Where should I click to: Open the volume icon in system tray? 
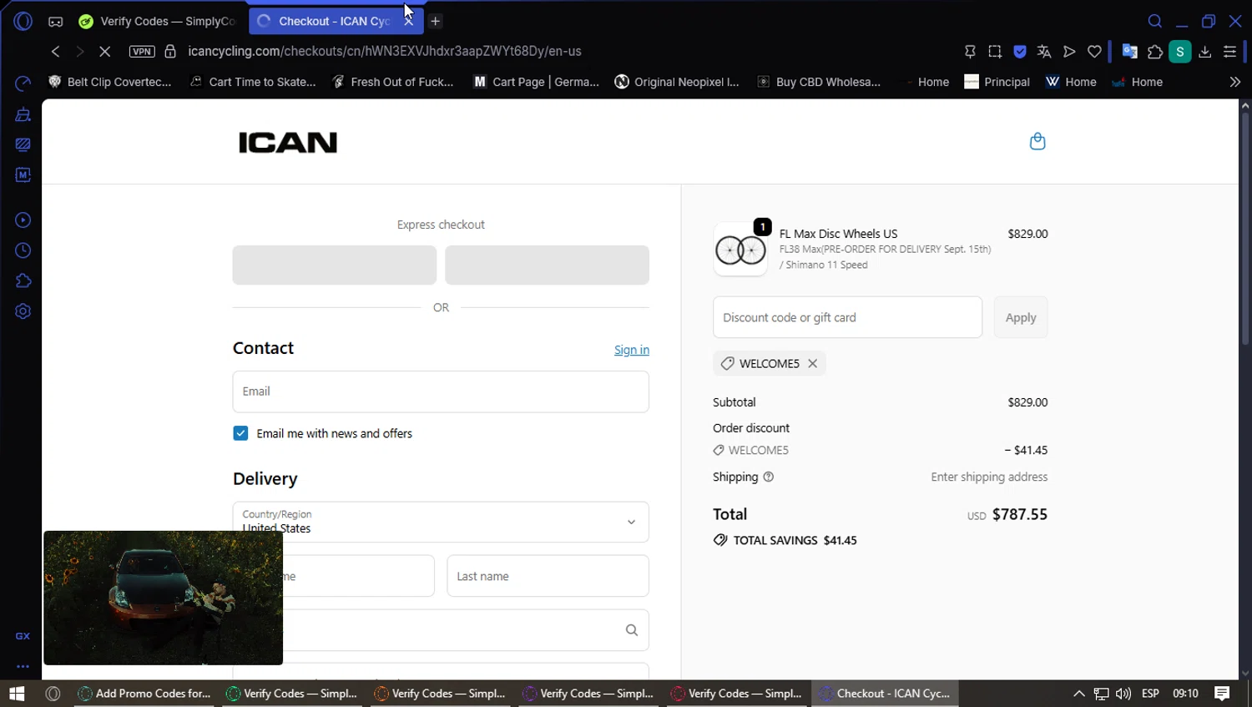1123,694
